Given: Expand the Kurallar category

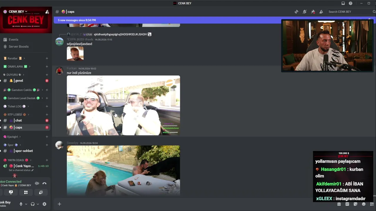Looking at the screenshot, I should tap(14, 58).
